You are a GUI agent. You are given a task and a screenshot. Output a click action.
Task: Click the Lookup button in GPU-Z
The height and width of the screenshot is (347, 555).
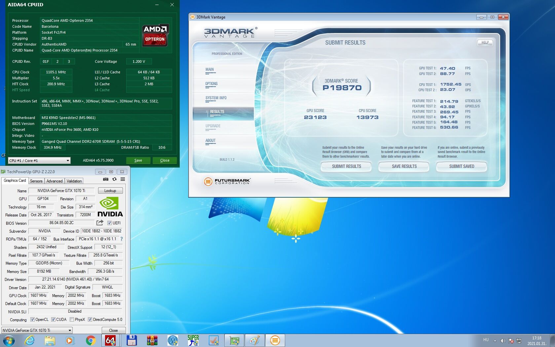tap(110, 191)
